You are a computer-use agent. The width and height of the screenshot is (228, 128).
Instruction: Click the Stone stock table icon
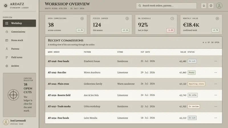[x=7, y=40]
